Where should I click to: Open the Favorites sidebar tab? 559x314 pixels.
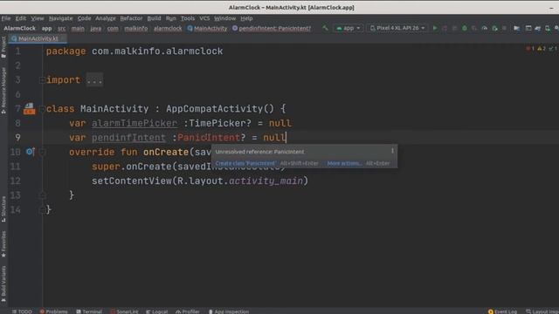point(3,244)
